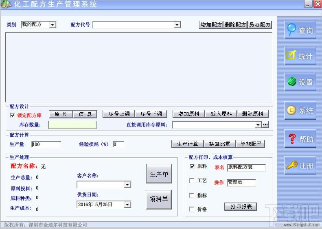Open the 注册 register key button
This screenshot has width=322, height=229.
300,165
